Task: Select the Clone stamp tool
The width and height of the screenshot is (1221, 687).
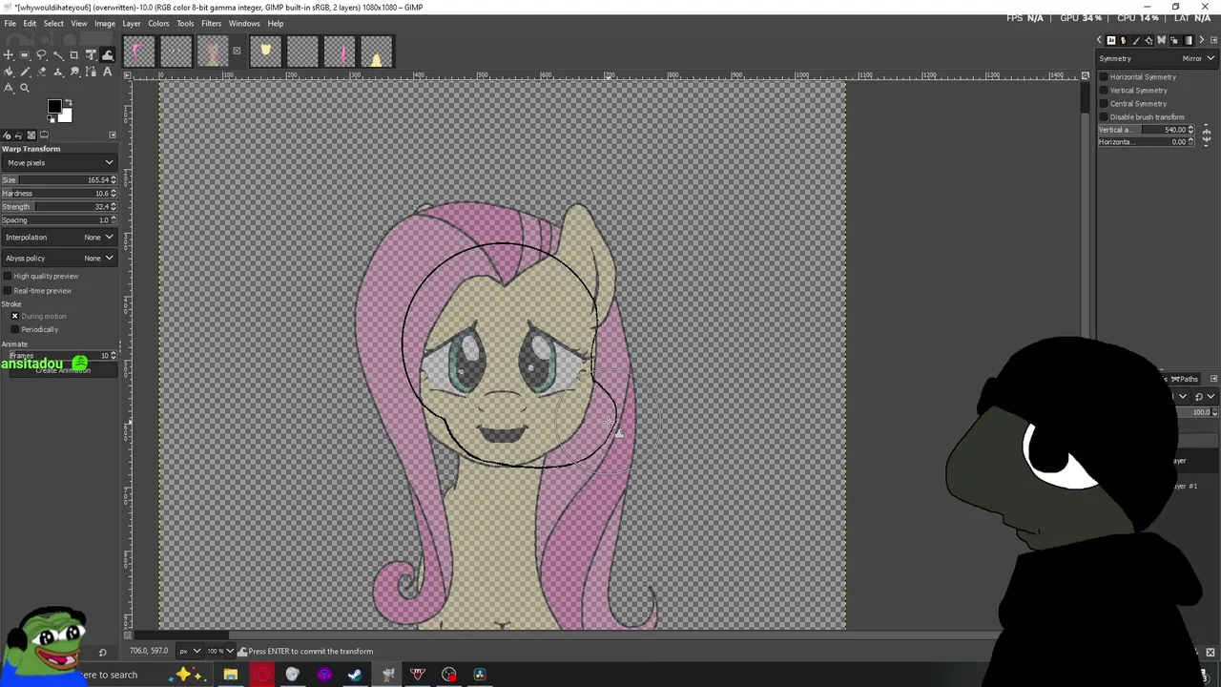Action: pyautogui.click(x=58, y=72)
